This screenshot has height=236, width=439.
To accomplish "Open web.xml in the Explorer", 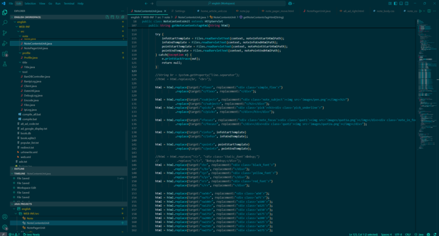I will (26, 157).
